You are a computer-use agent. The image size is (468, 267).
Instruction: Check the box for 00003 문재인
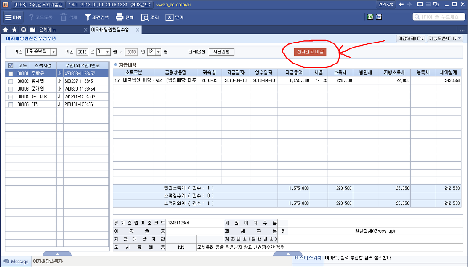(11, 89)
